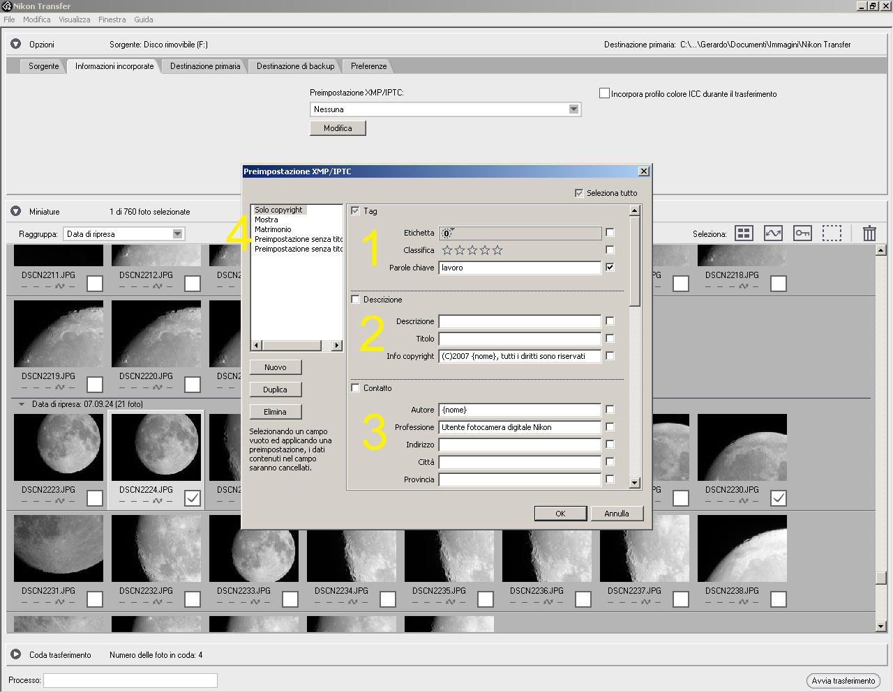Cancel the dialog with Annulla
The height and width of the screenshot is (692, 893).
(x=617, y=514)
